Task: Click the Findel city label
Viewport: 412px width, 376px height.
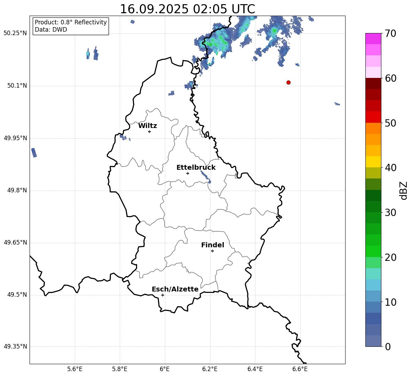Action: (x=213, y=245)
